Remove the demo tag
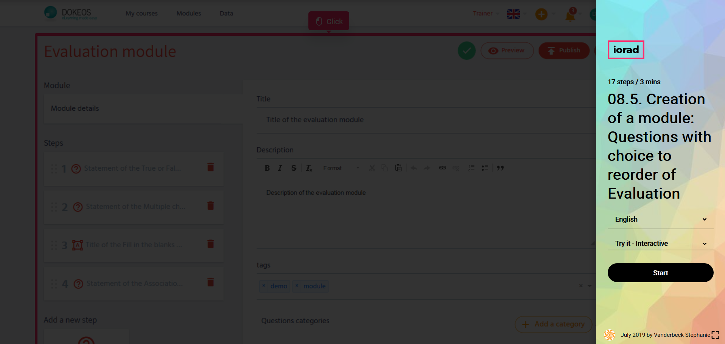The height and width of the screenshot is (344, 725). tap(264, 286)
